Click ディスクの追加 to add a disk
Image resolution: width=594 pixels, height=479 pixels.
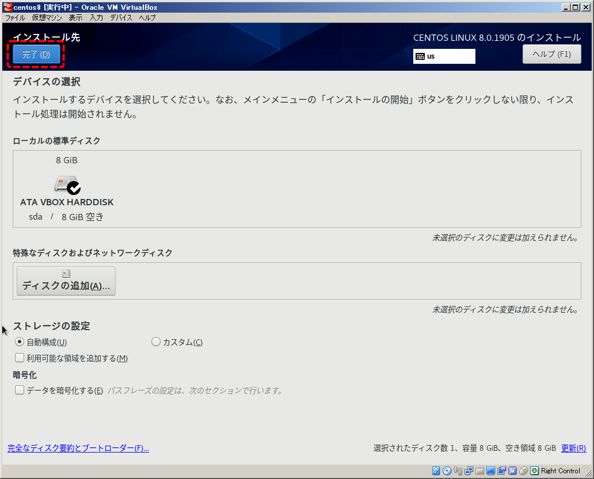tap(66, 281)
